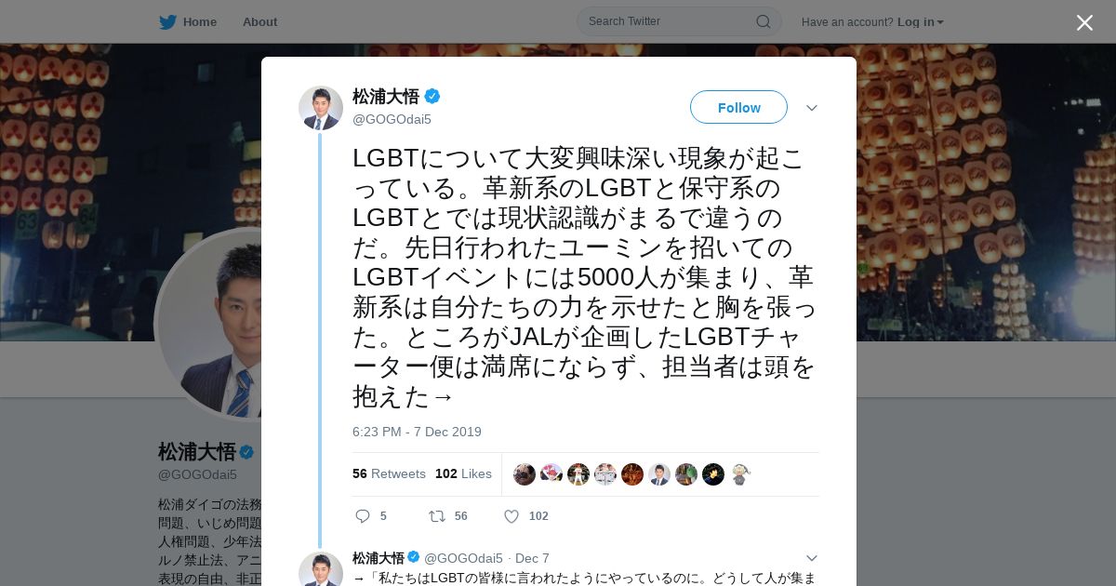The image size is (1116, 586).
Task: Open the tweet author's avatar in the dialog
Action: click(321, 108)
